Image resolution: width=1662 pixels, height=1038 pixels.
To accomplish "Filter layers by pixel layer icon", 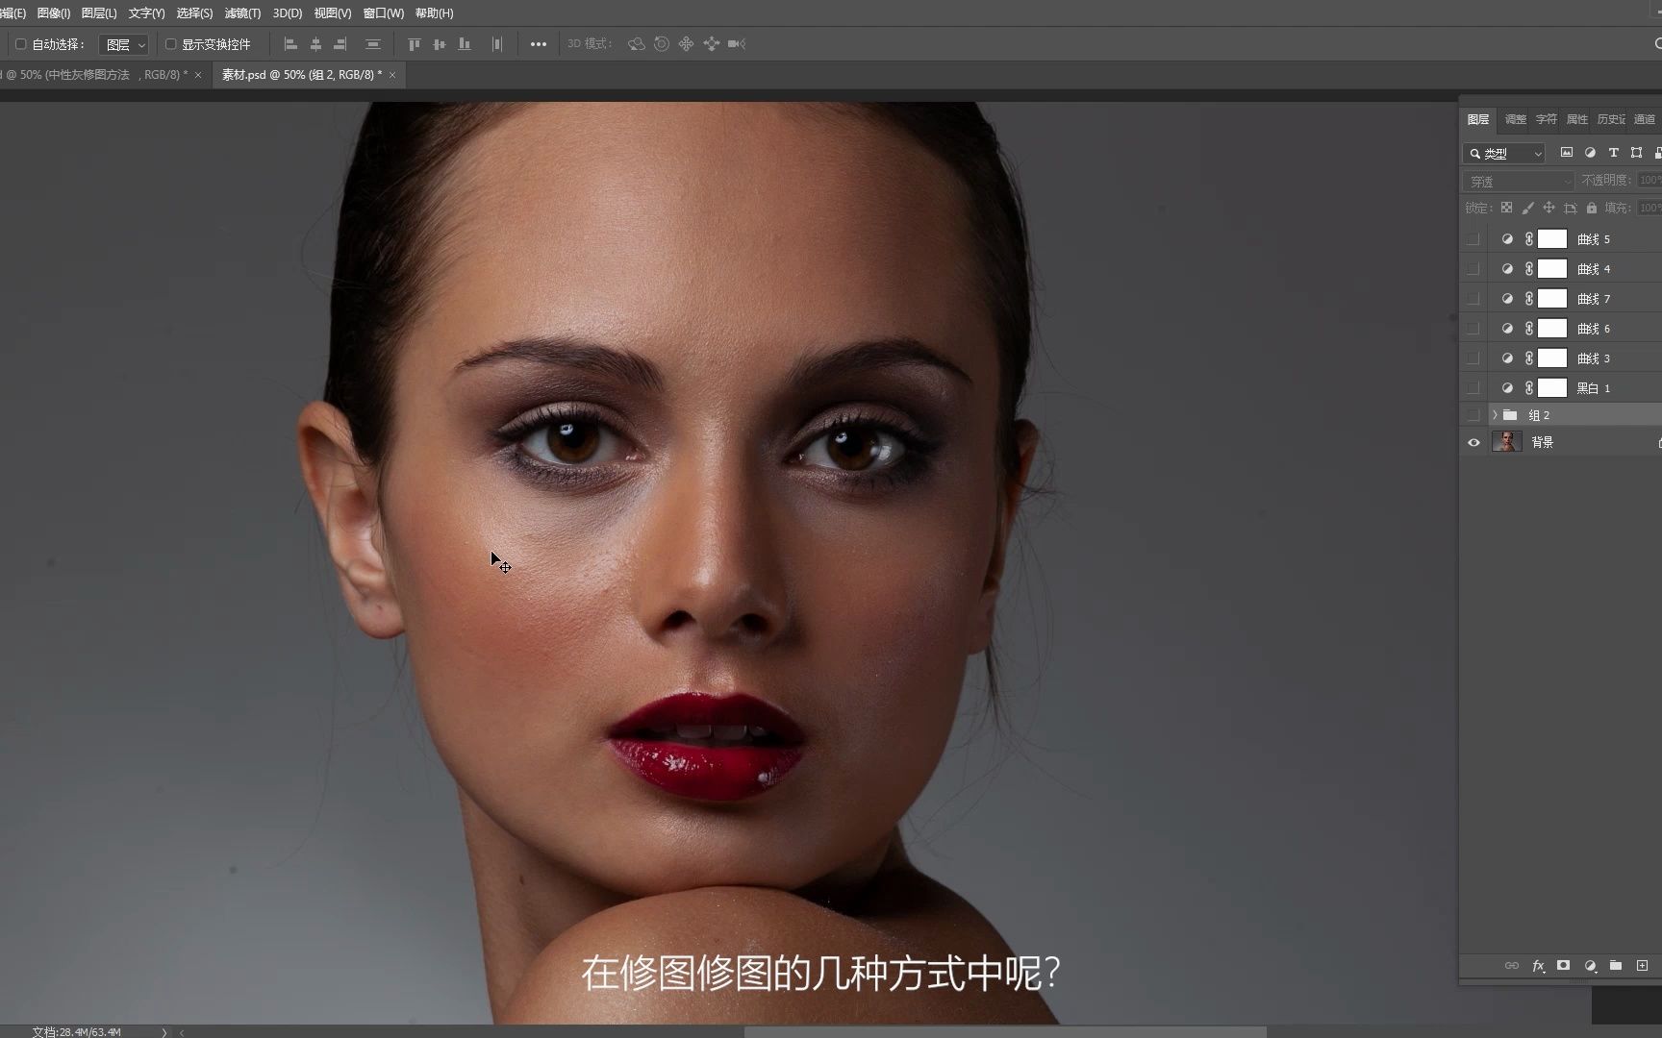I will click(x=1567, y=153).
